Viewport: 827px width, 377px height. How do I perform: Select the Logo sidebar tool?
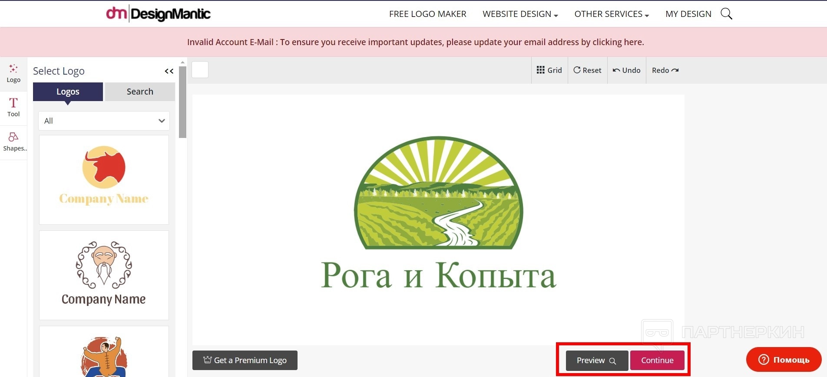click(13, 74)
